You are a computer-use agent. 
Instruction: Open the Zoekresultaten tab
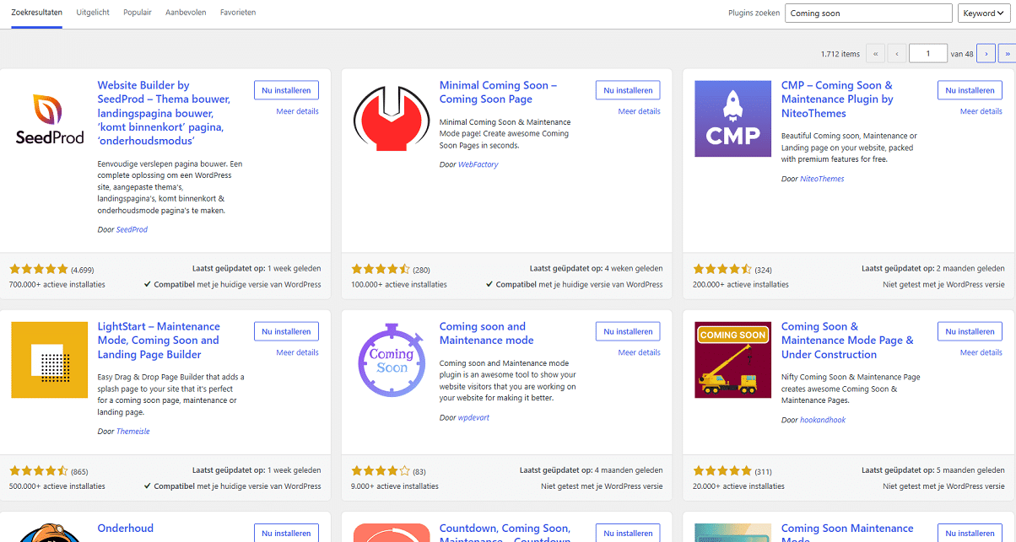point(37,13)
